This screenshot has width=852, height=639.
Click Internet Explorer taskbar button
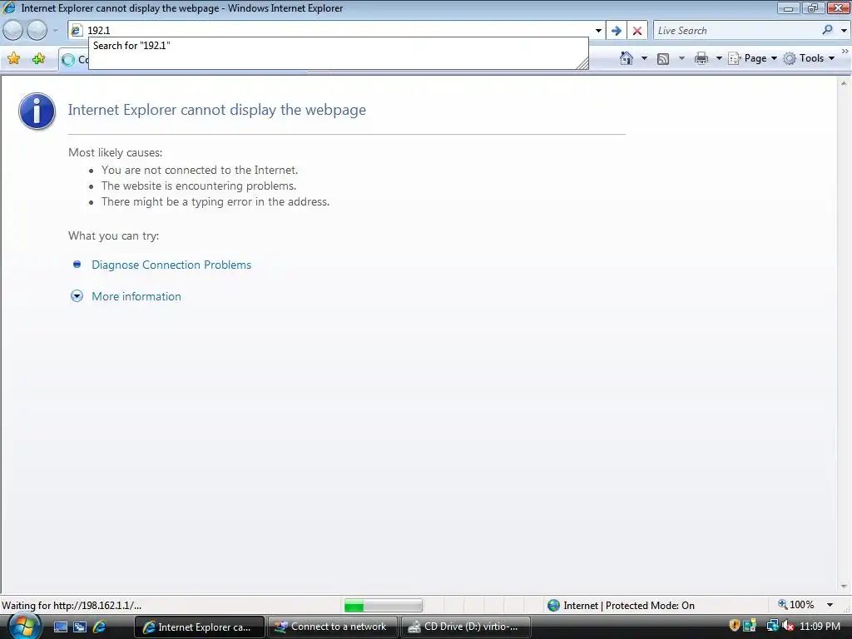click(200, 627)
